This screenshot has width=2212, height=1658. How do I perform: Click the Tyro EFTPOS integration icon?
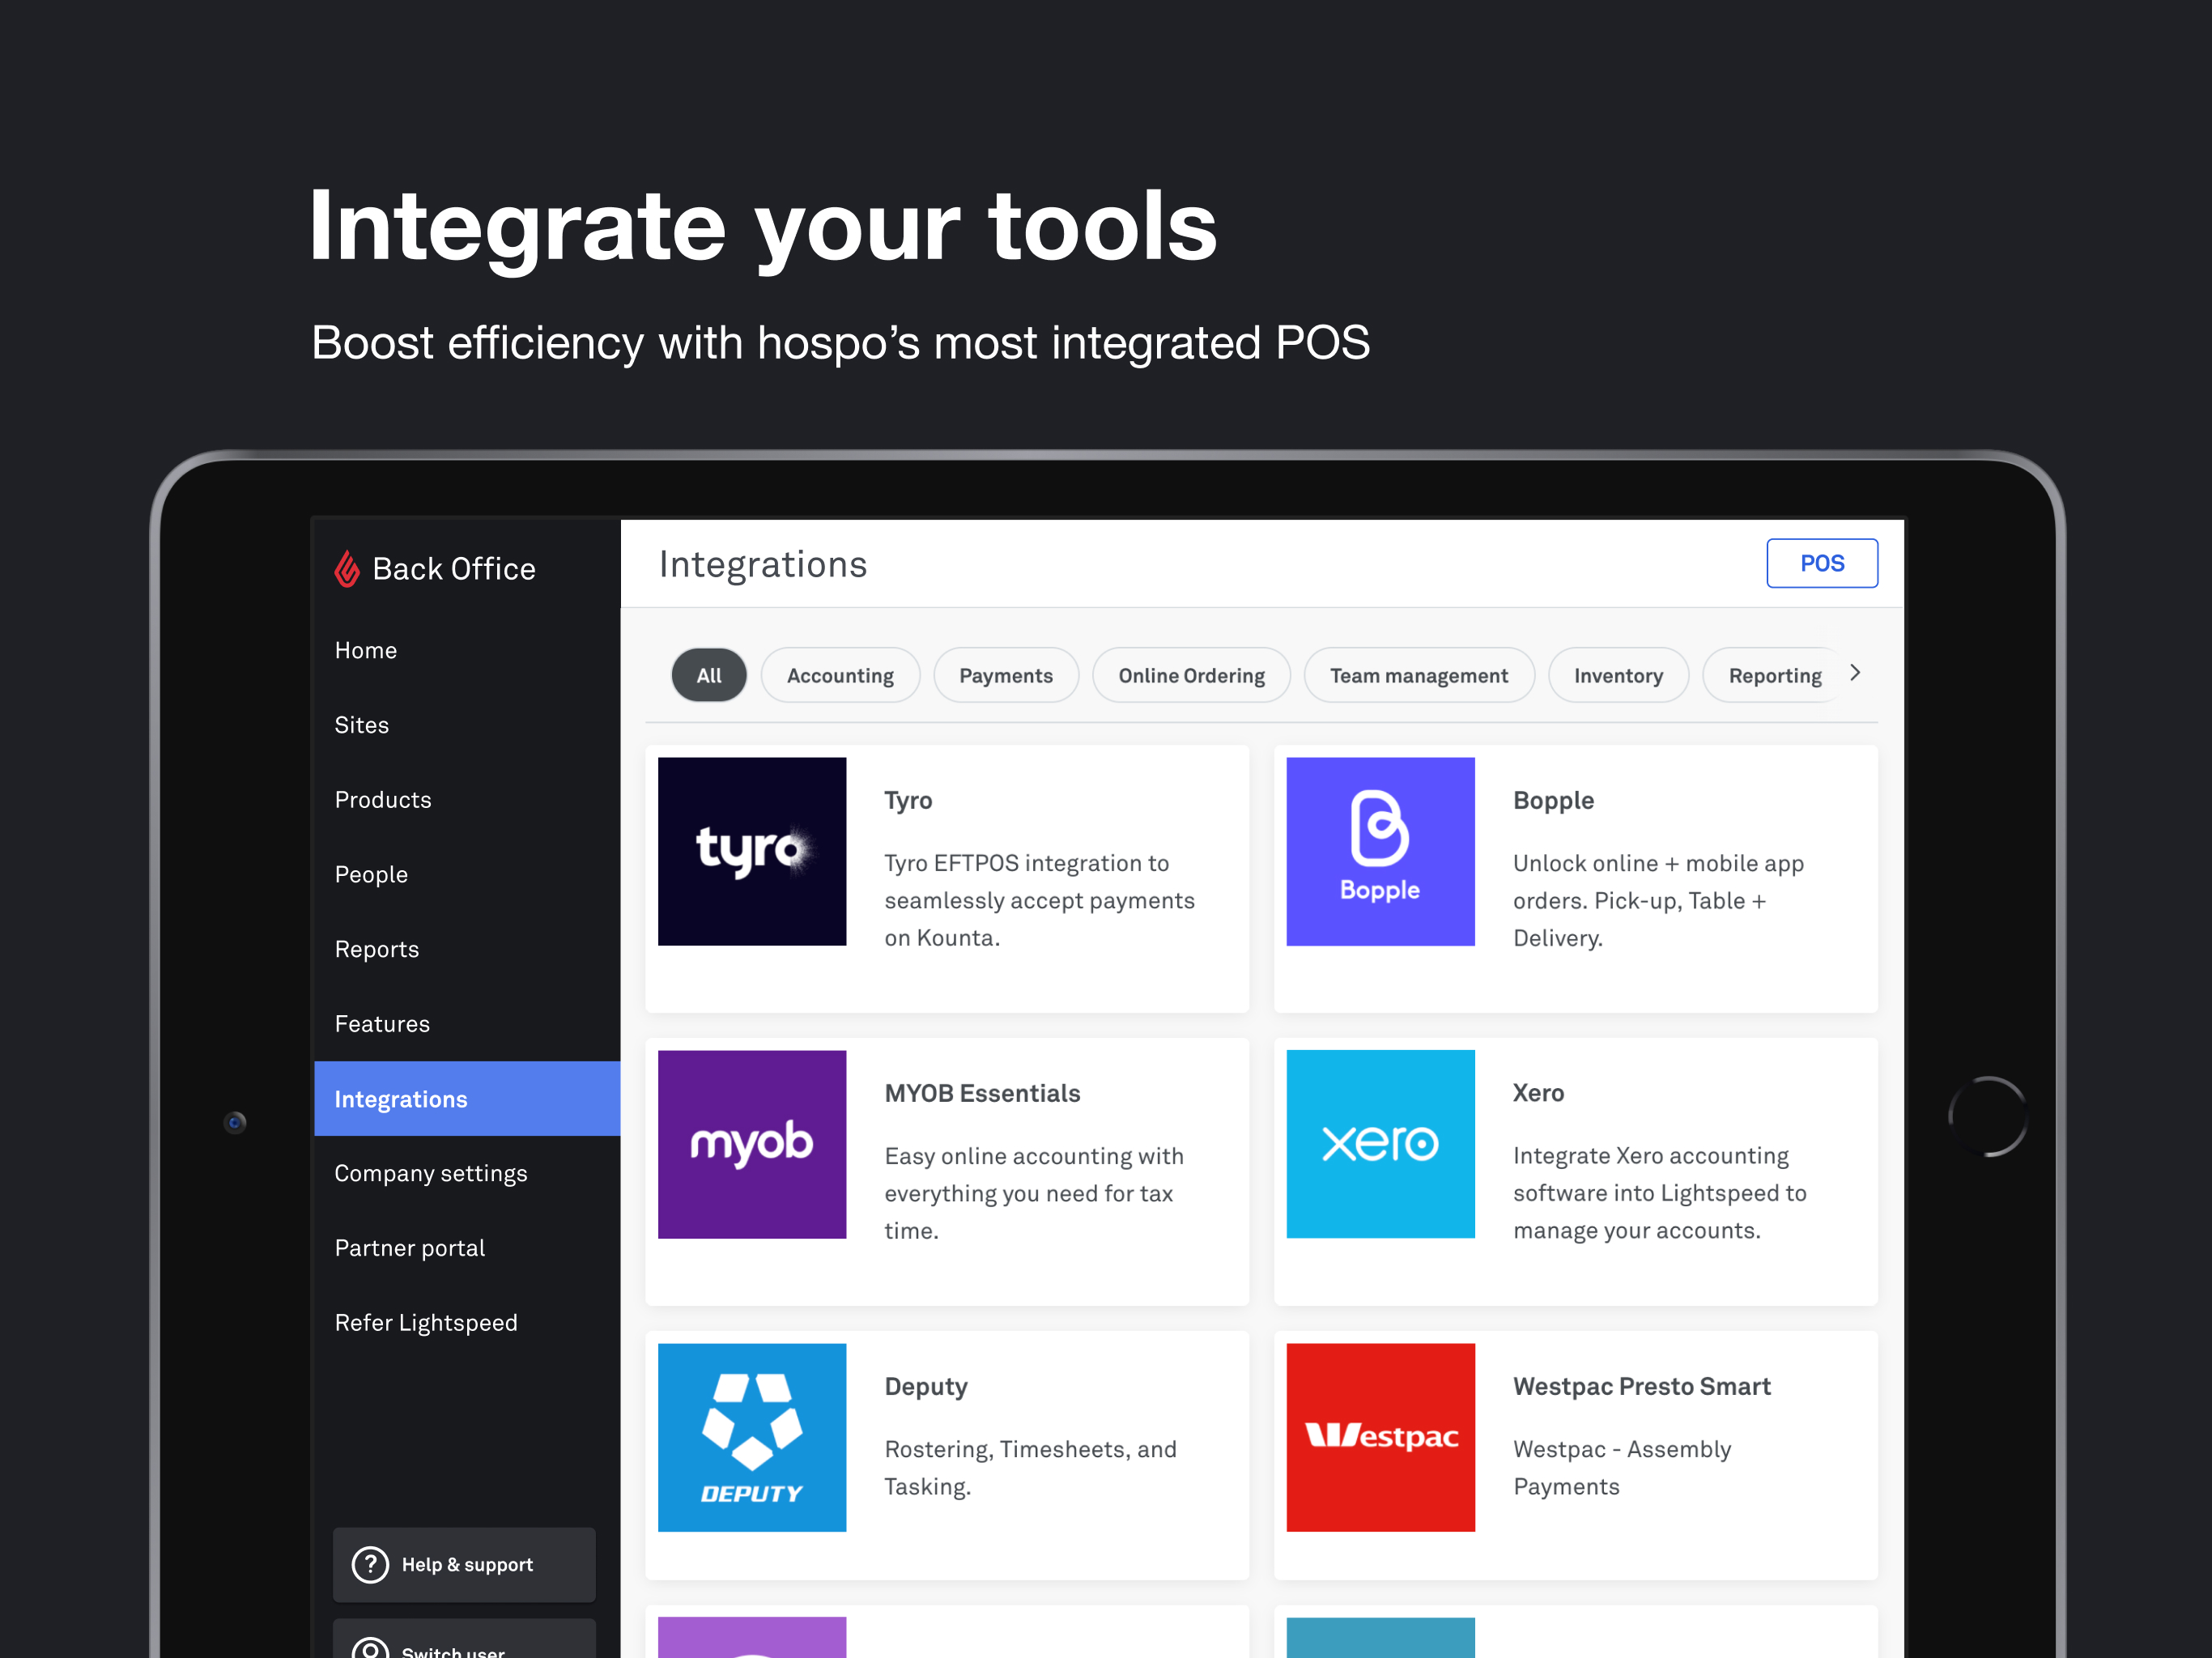[752, 848]
